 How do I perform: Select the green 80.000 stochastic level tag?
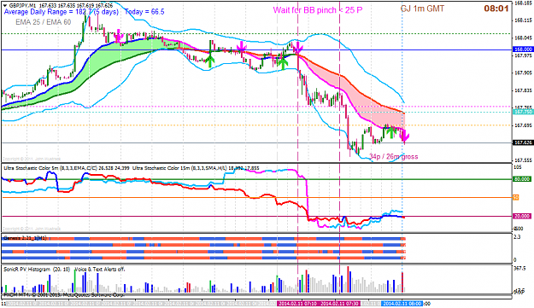coord(522,179)
